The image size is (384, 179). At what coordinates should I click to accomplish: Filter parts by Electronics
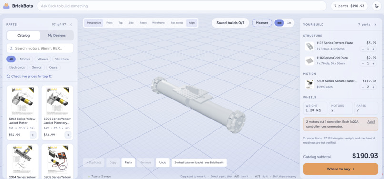[x=17, y=67]
